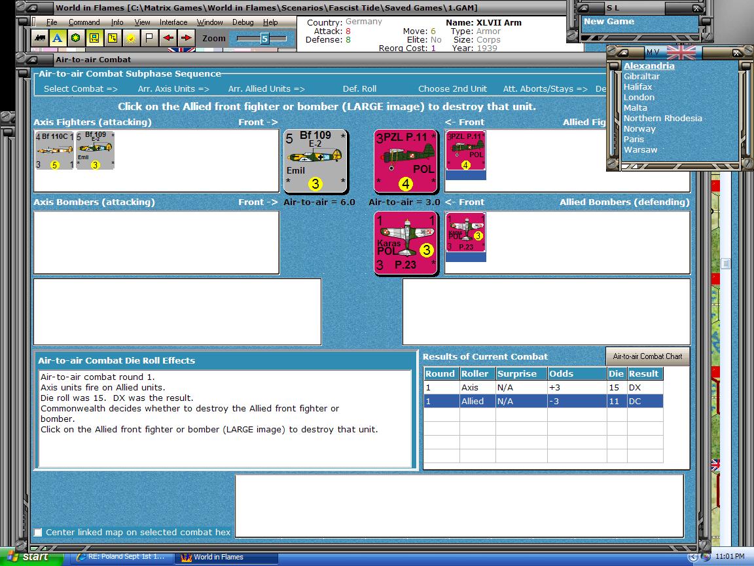Select the Round 1 Allied DC result row
This screenshot has height=566, width=754.
(x=543, y=401)
